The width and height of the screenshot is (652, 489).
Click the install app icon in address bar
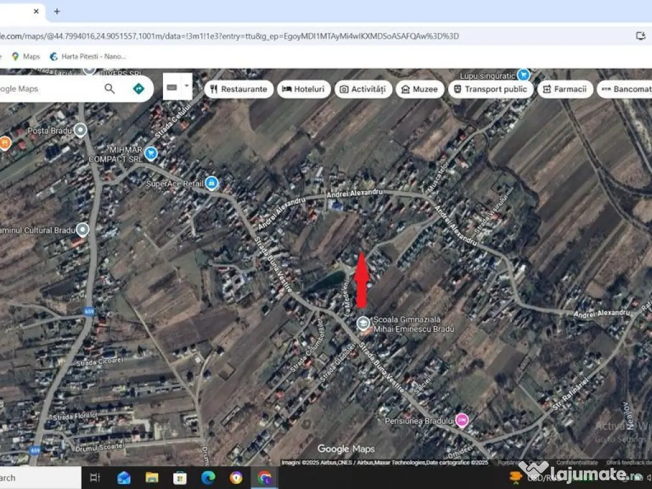641,36
